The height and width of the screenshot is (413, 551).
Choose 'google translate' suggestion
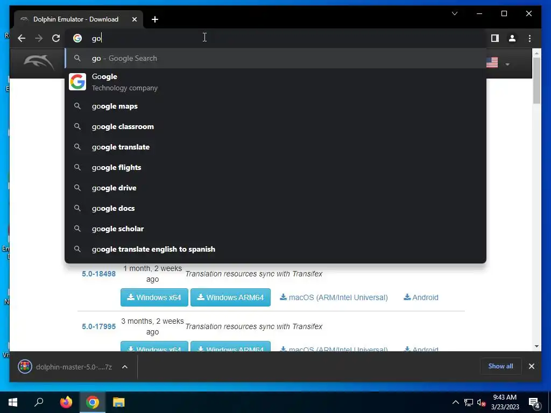pos(275,147)
